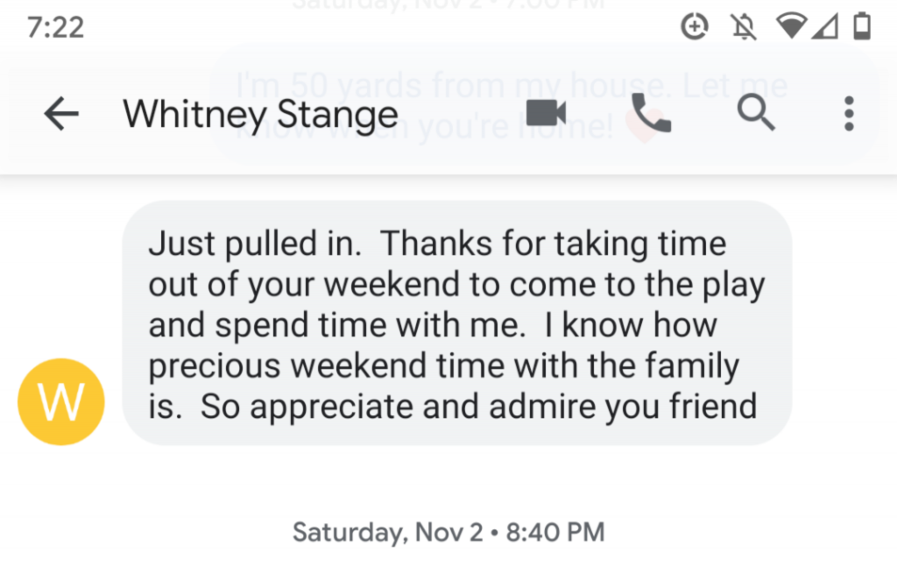Tap the phrase 'admire you friend'
The width and height of the screenshot is (897, 566).
(x=623, y=407)
